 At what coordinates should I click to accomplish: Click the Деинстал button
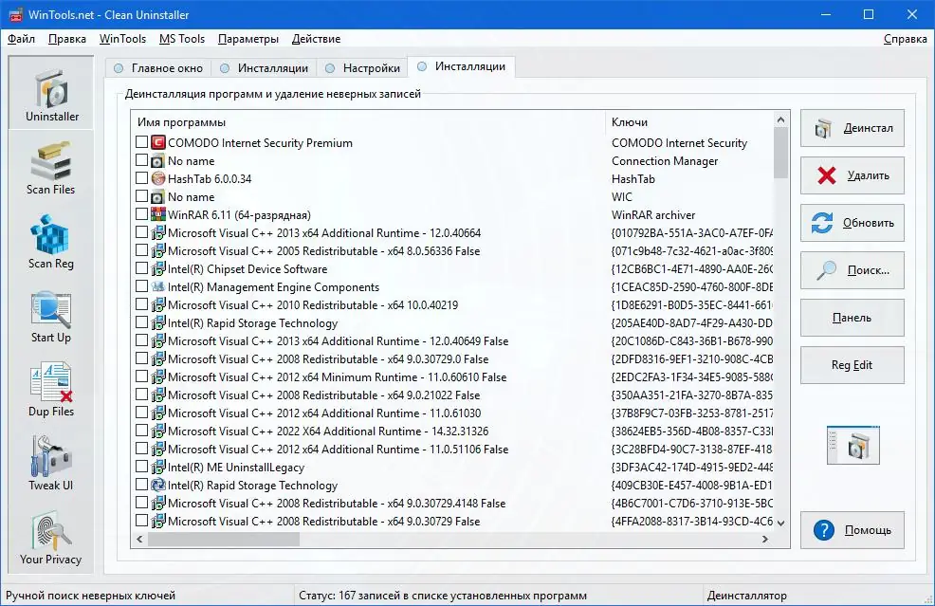click(852, 128)
